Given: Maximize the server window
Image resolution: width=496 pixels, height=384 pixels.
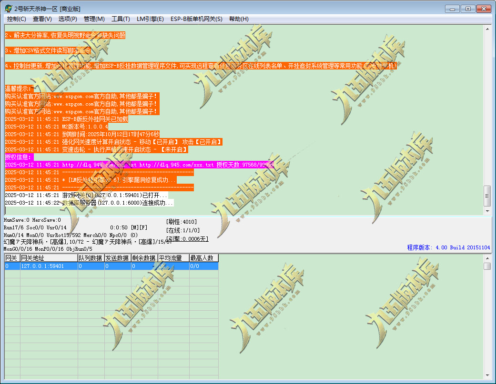Looking at the screenshot, I should [x=468, y=9].
